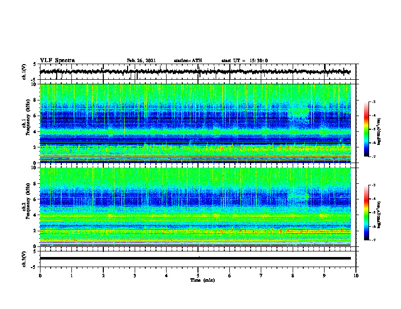
Task: Click the "-5" tick on ch.3(V) axis
Action: click(x=34, y=267)
